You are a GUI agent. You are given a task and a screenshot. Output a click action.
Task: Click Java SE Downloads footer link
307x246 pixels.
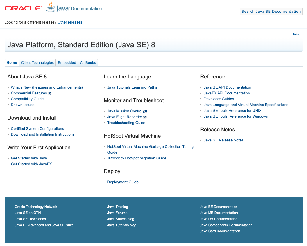[30, 219]
